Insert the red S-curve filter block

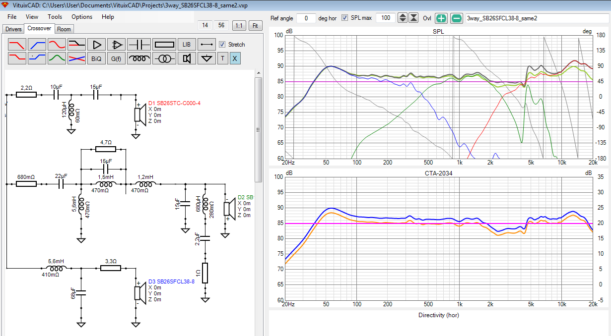coord(57,44)
